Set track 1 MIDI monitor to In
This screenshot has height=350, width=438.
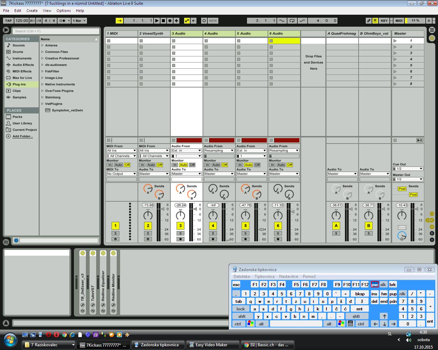click(x=110, y=165)
